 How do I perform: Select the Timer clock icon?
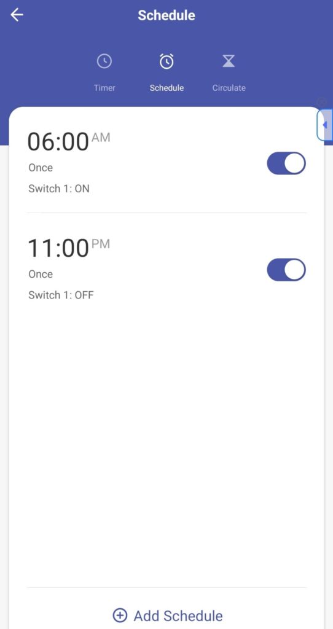coord(104,61)
